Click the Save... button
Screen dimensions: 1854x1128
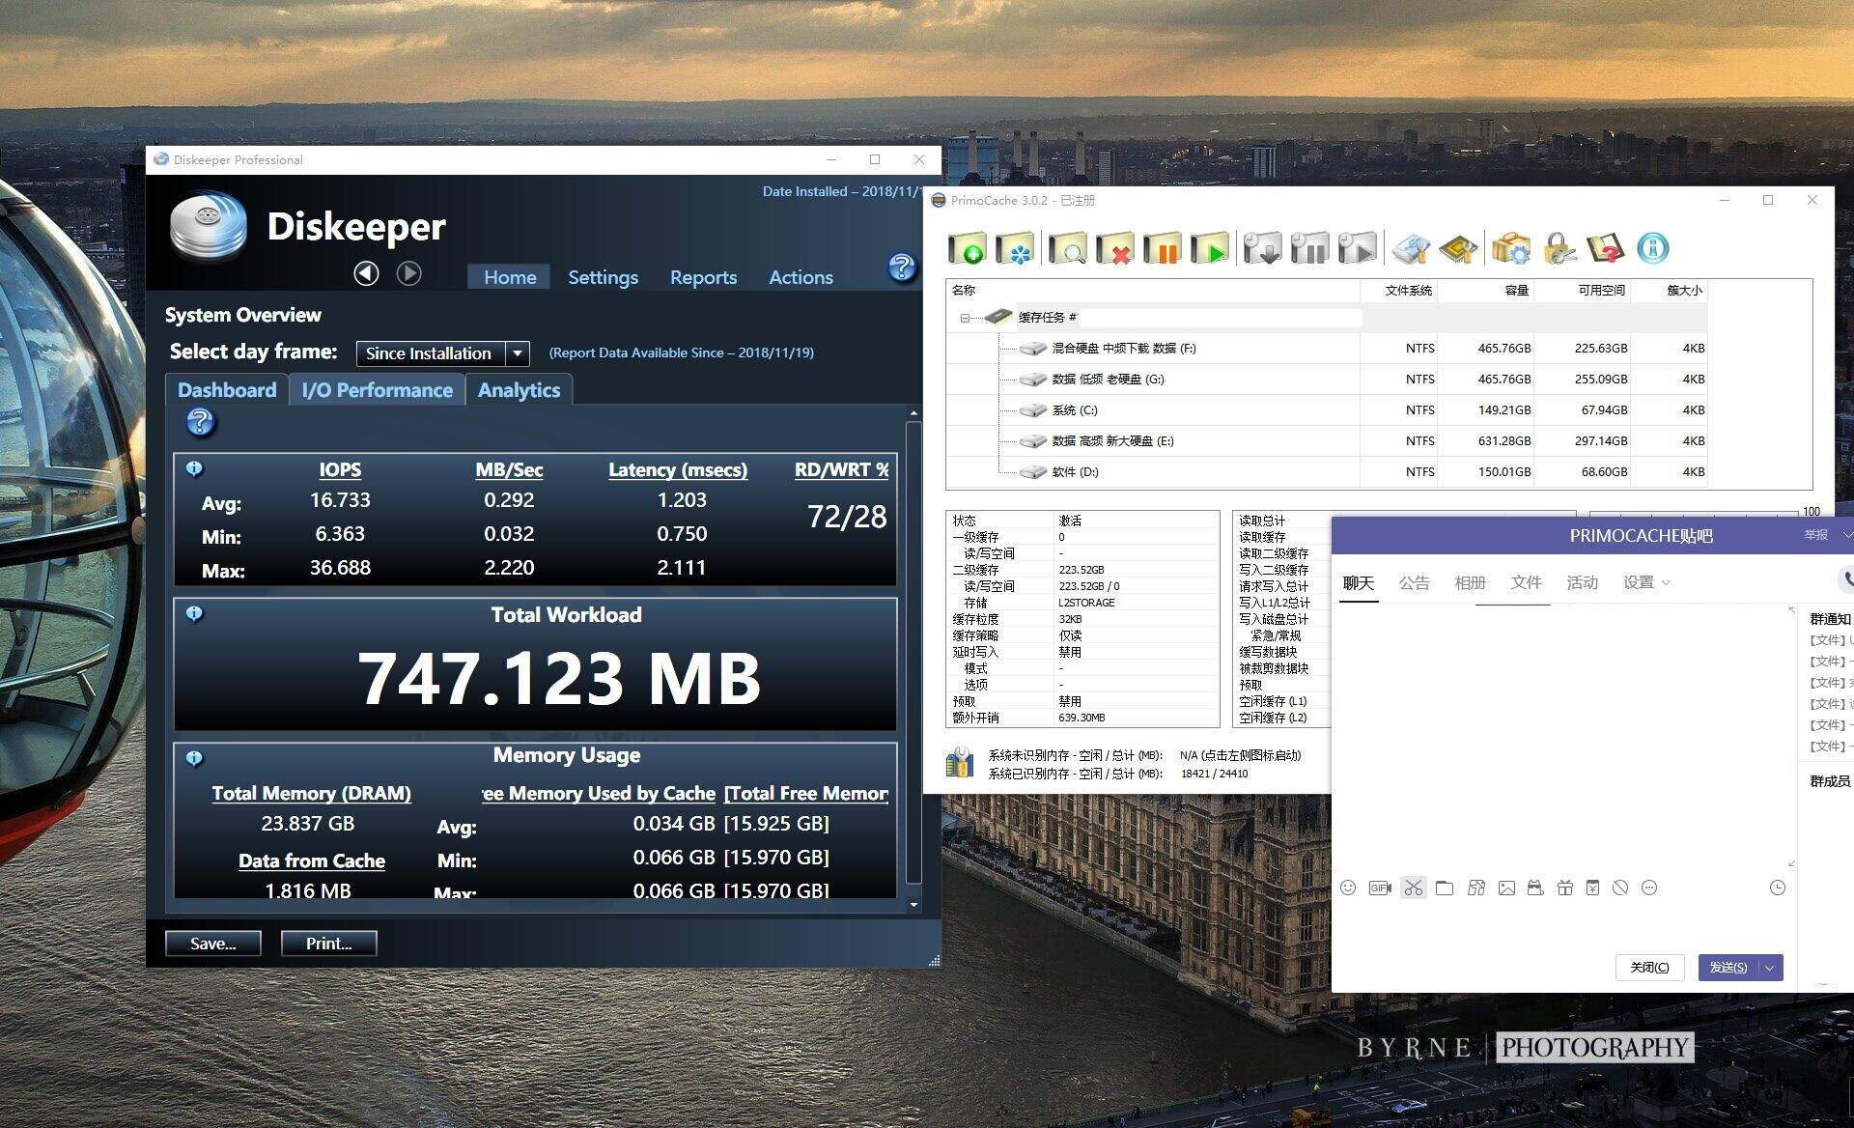(x=213, y=944)
